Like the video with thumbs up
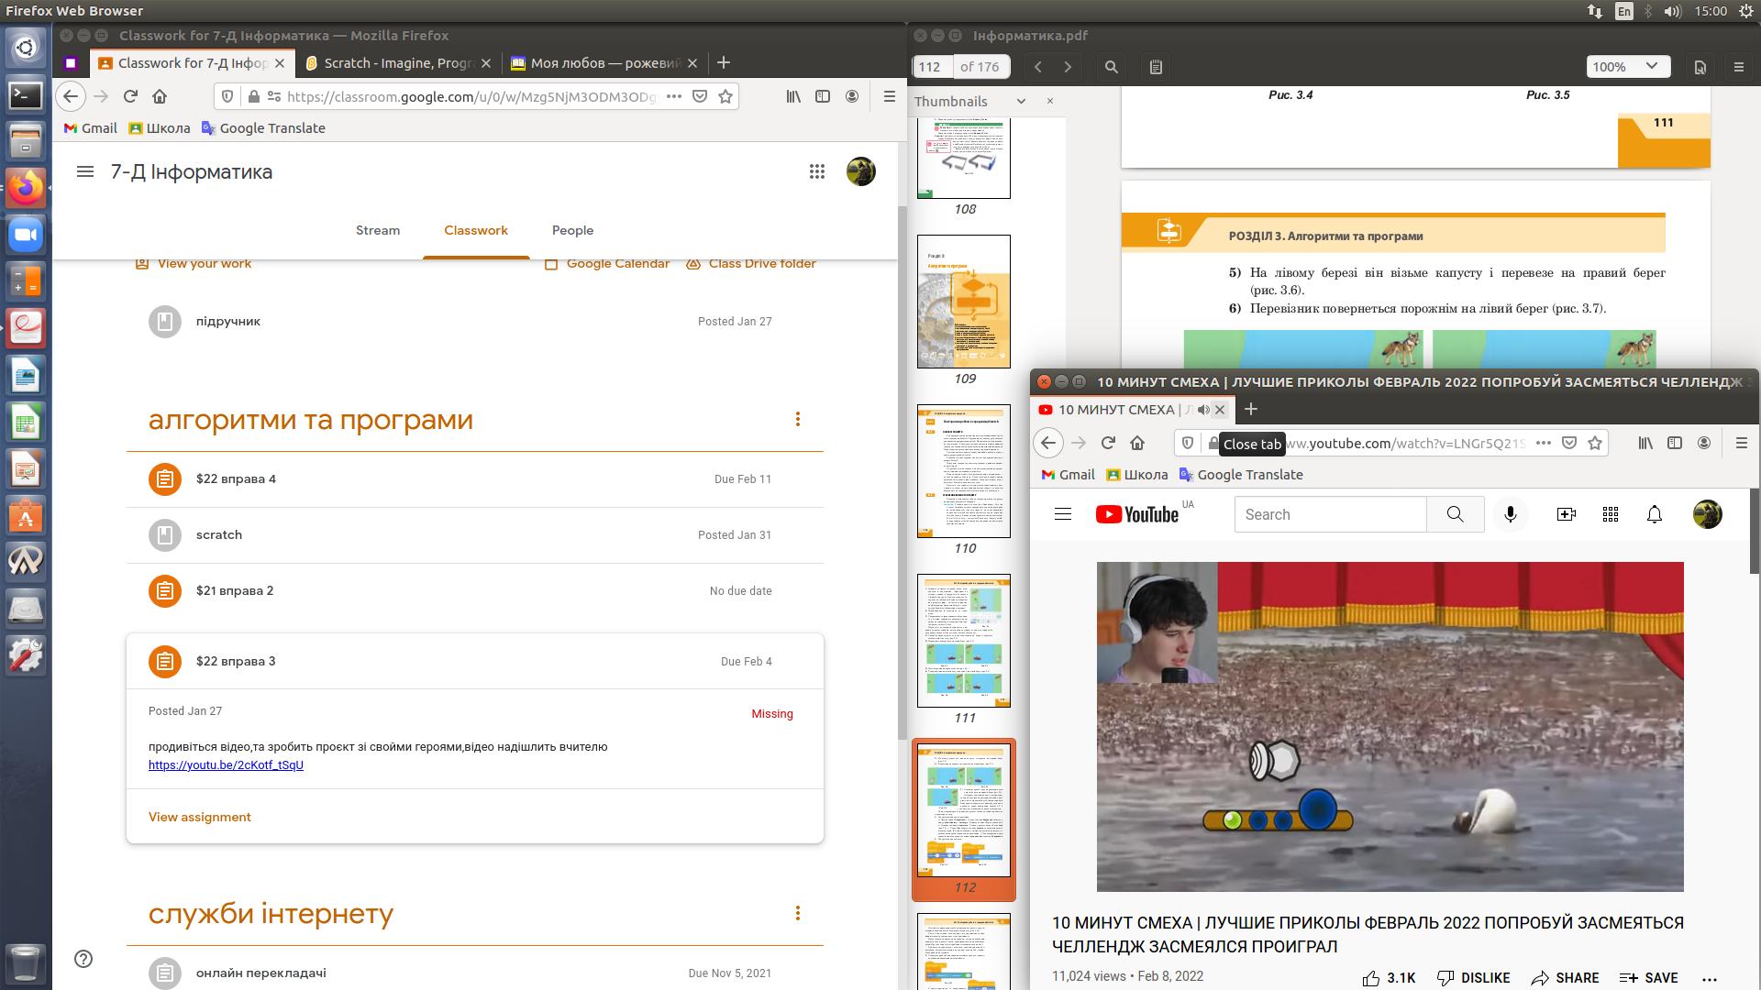Image resolution: width=1761 pixels, height=990 pixels. tap(1371, 978)
